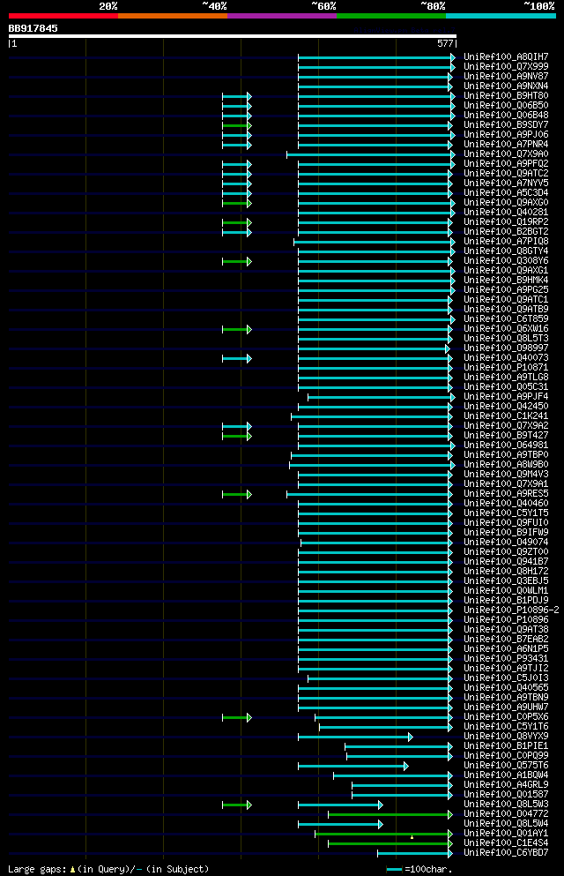Select the BB917845 query name
The width and height of the screenshot is (564, 876).
(x=33, y=28)
